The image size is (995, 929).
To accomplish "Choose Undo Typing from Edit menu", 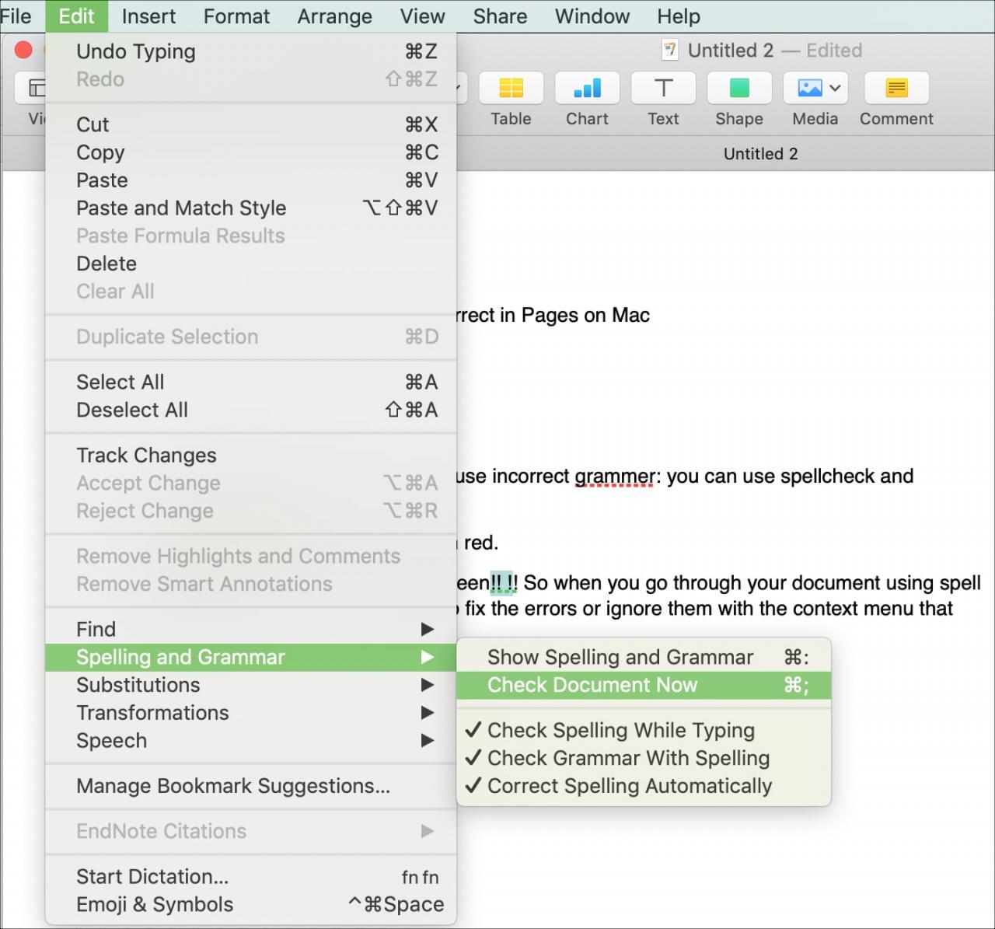I will tap(250, 51).
